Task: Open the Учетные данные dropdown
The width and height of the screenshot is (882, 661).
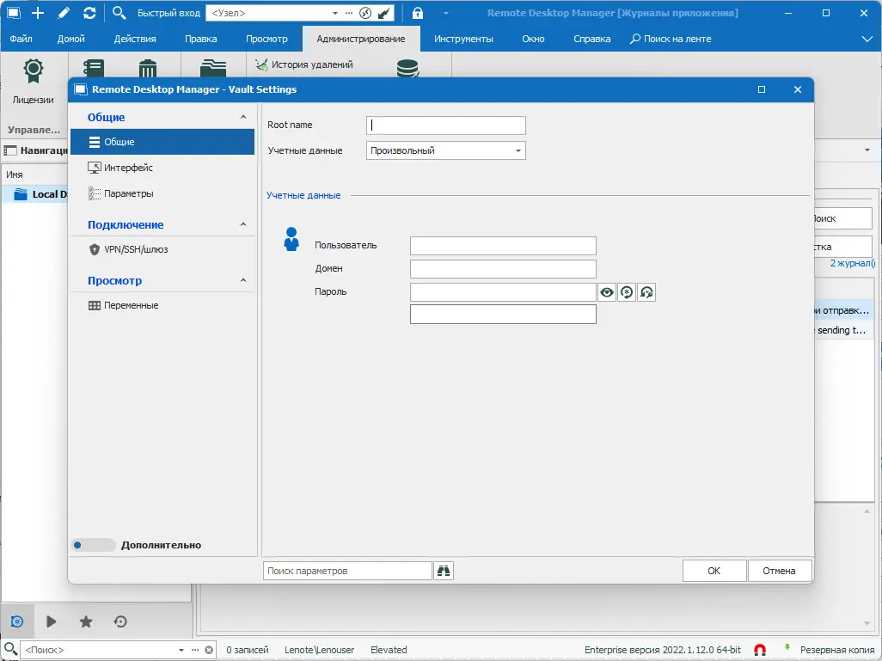Action: (x=517, y=150)
